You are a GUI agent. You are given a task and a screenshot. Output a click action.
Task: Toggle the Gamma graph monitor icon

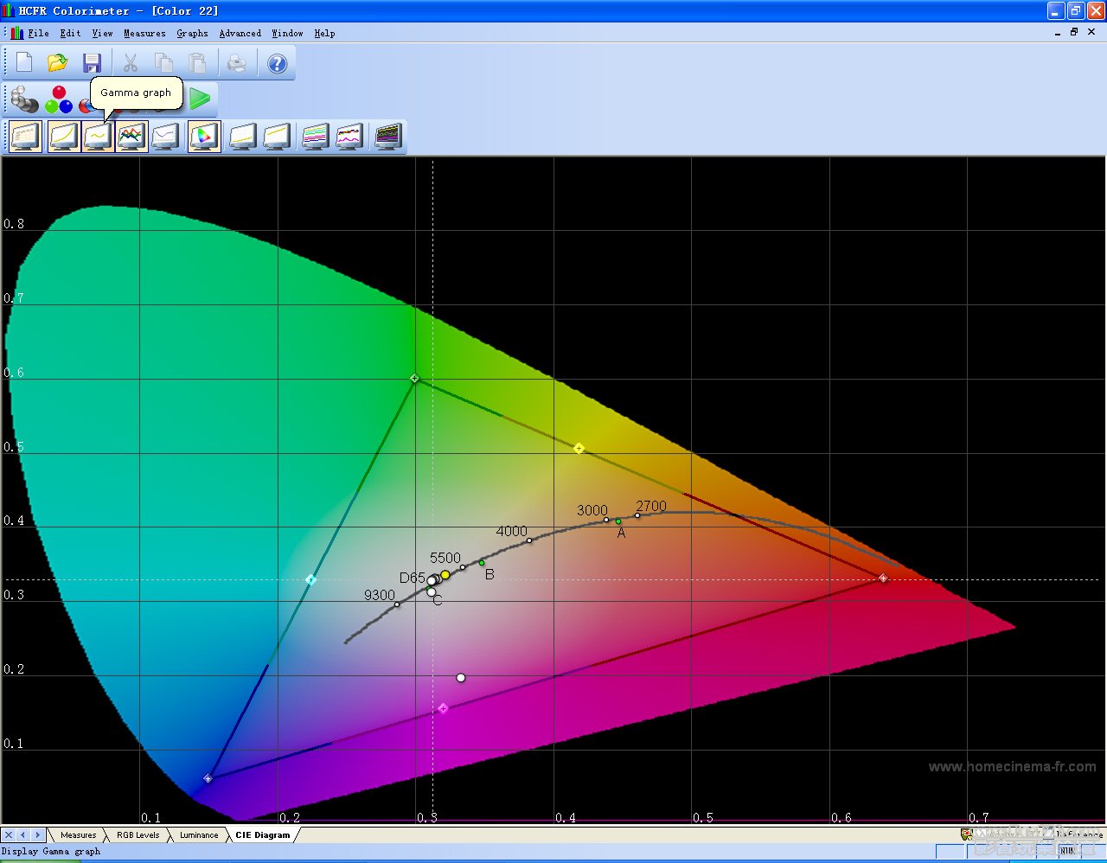click(98, 137)
